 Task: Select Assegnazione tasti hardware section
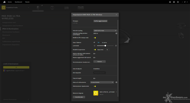point(13,26)
